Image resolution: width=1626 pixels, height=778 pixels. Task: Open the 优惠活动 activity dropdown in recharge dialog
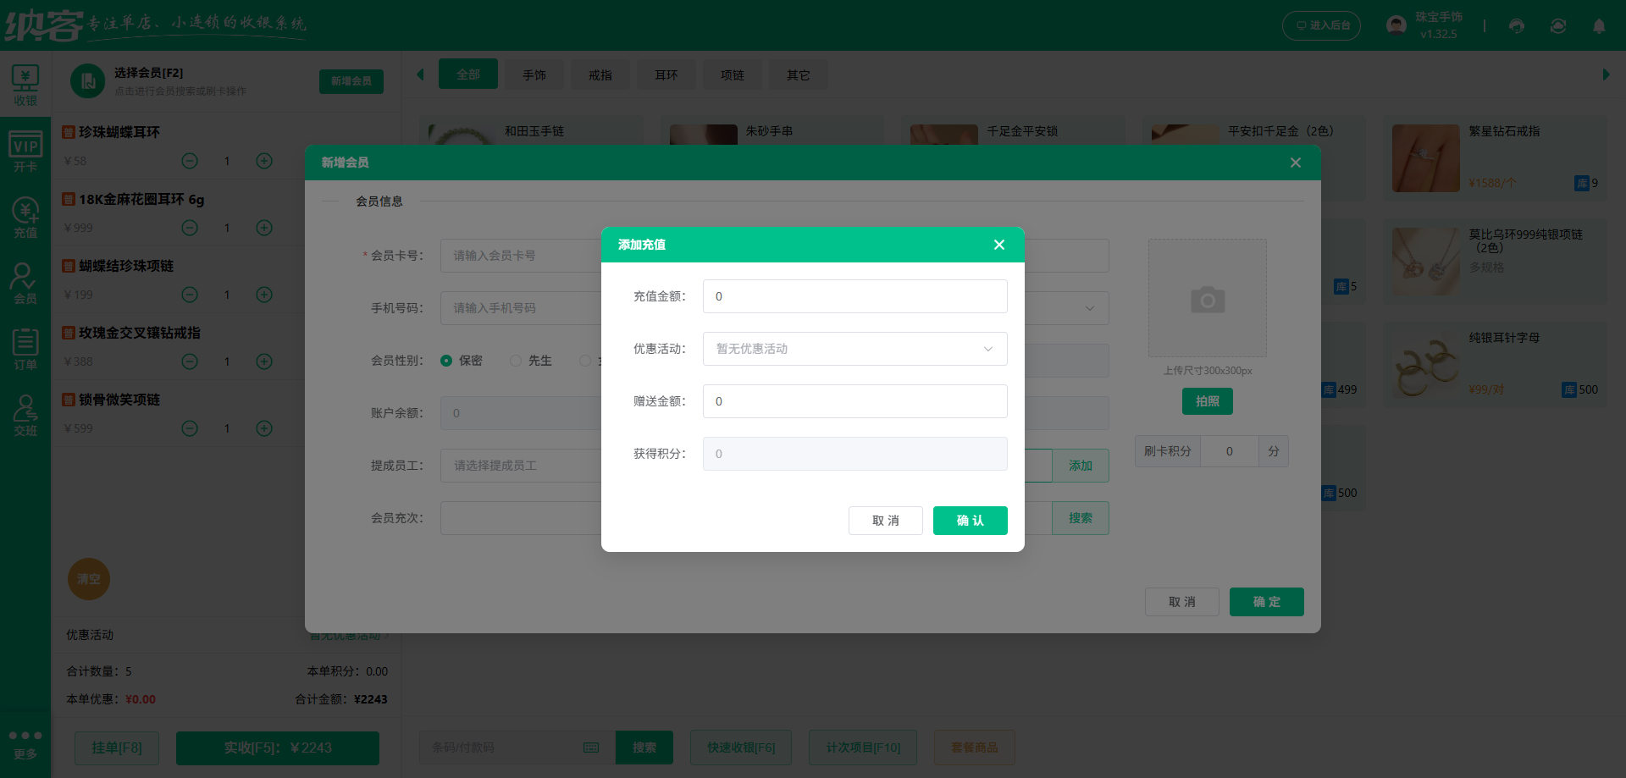854,348
